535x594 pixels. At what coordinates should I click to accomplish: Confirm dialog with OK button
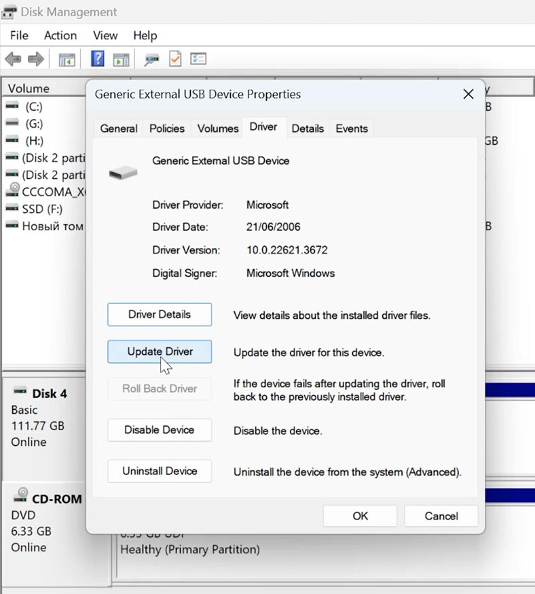pos(360,516)
